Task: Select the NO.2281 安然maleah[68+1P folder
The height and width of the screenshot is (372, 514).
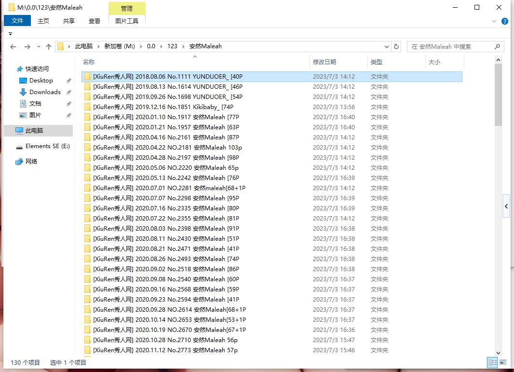Action: pyautogui.click(x=272, y=188)
